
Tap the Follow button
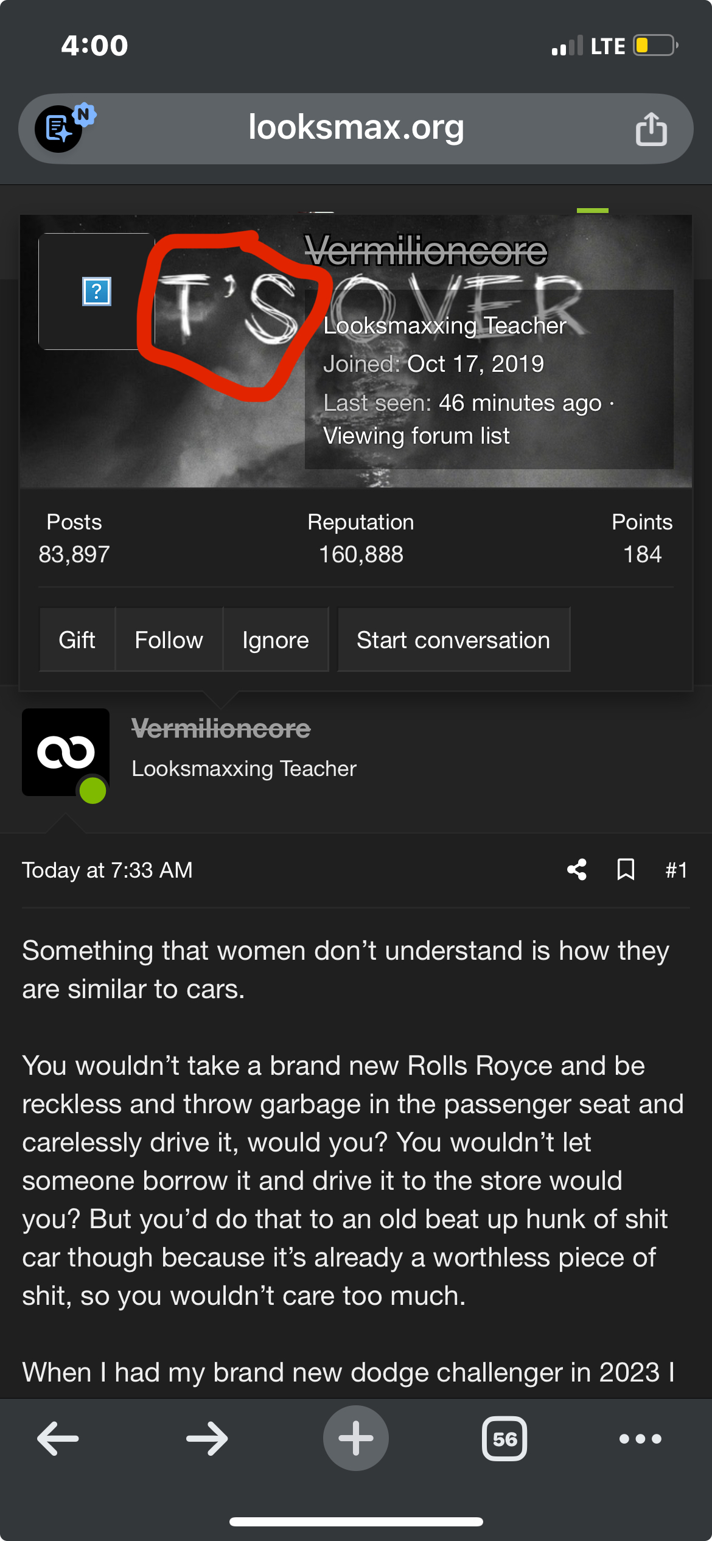tap(169, 640)
